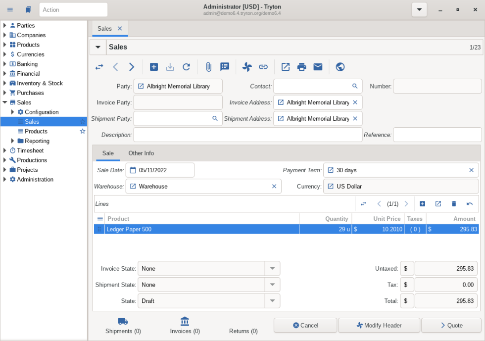Toggle favorite star for Sales menu entry
Viewport: 485px width, 341px height.
pos(83,122)
